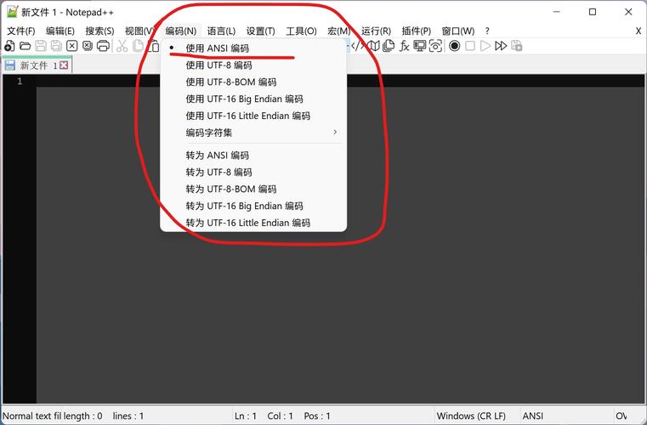Click the Close All documents icon
The height and width of the screenshot is (425, 647).
coord(88,46)
